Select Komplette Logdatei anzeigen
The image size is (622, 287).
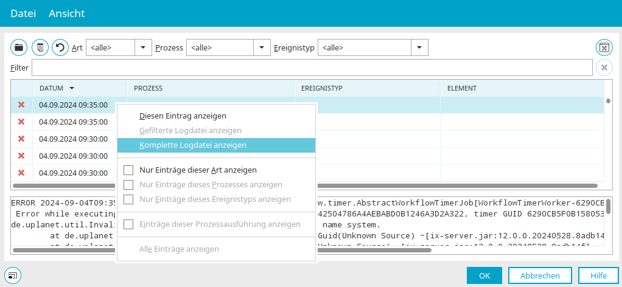tap(216, 145)
